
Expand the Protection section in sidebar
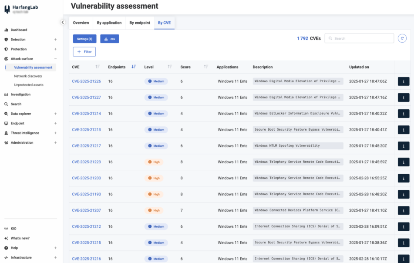pyautogui.click(x=55, y=49)
